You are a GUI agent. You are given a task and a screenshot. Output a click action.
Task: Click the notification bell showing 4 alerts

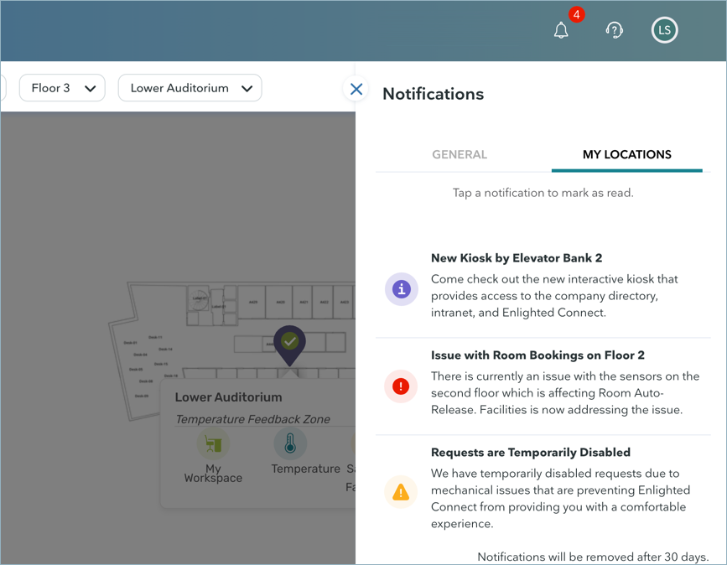(x=561, y=30)
